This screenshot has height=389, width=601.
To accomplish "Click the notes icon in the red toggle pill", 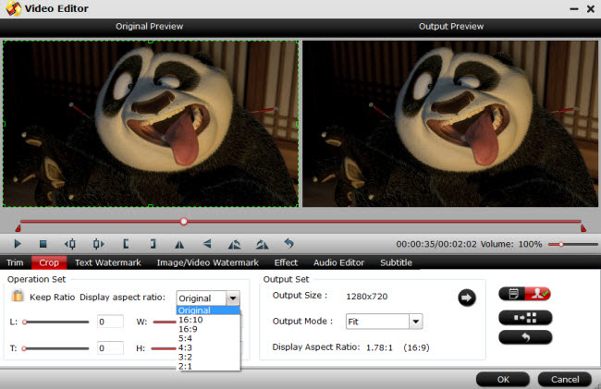I will [513, 294].
